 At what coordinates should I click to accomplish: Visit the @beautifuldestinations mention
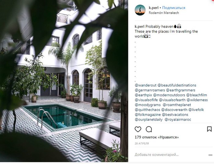177,85
